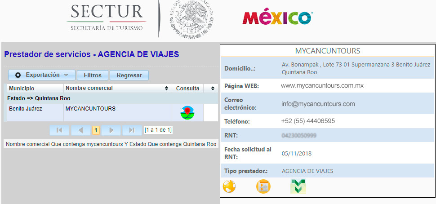Click MYCANCUNTOURS title in details panel
Viewport: 436px width, 204px height.
coord(328,51)
